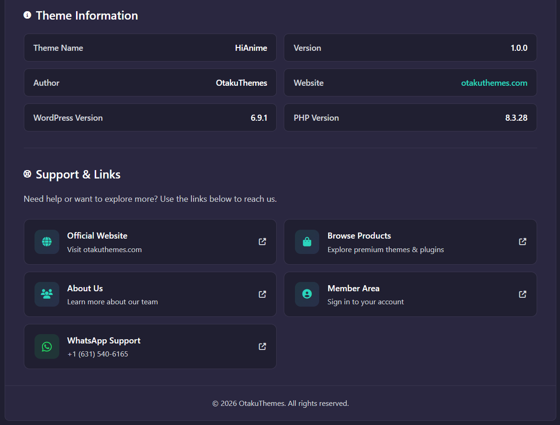Click the PHP Version value 8.3.28
This screenshot has width=560, height=425.
516,118
